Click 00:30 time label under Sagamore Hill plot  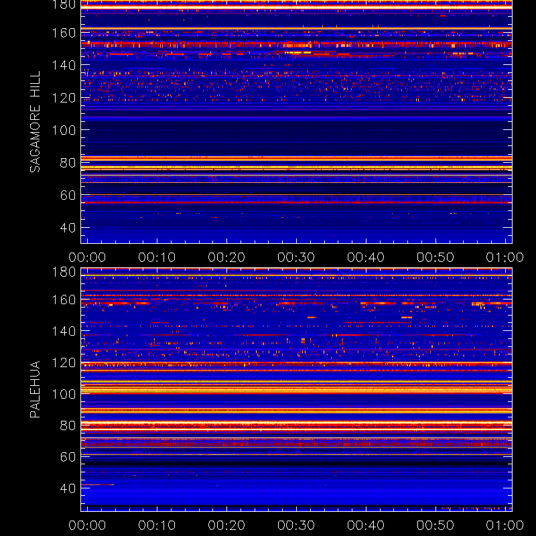[x=296, y=257]
